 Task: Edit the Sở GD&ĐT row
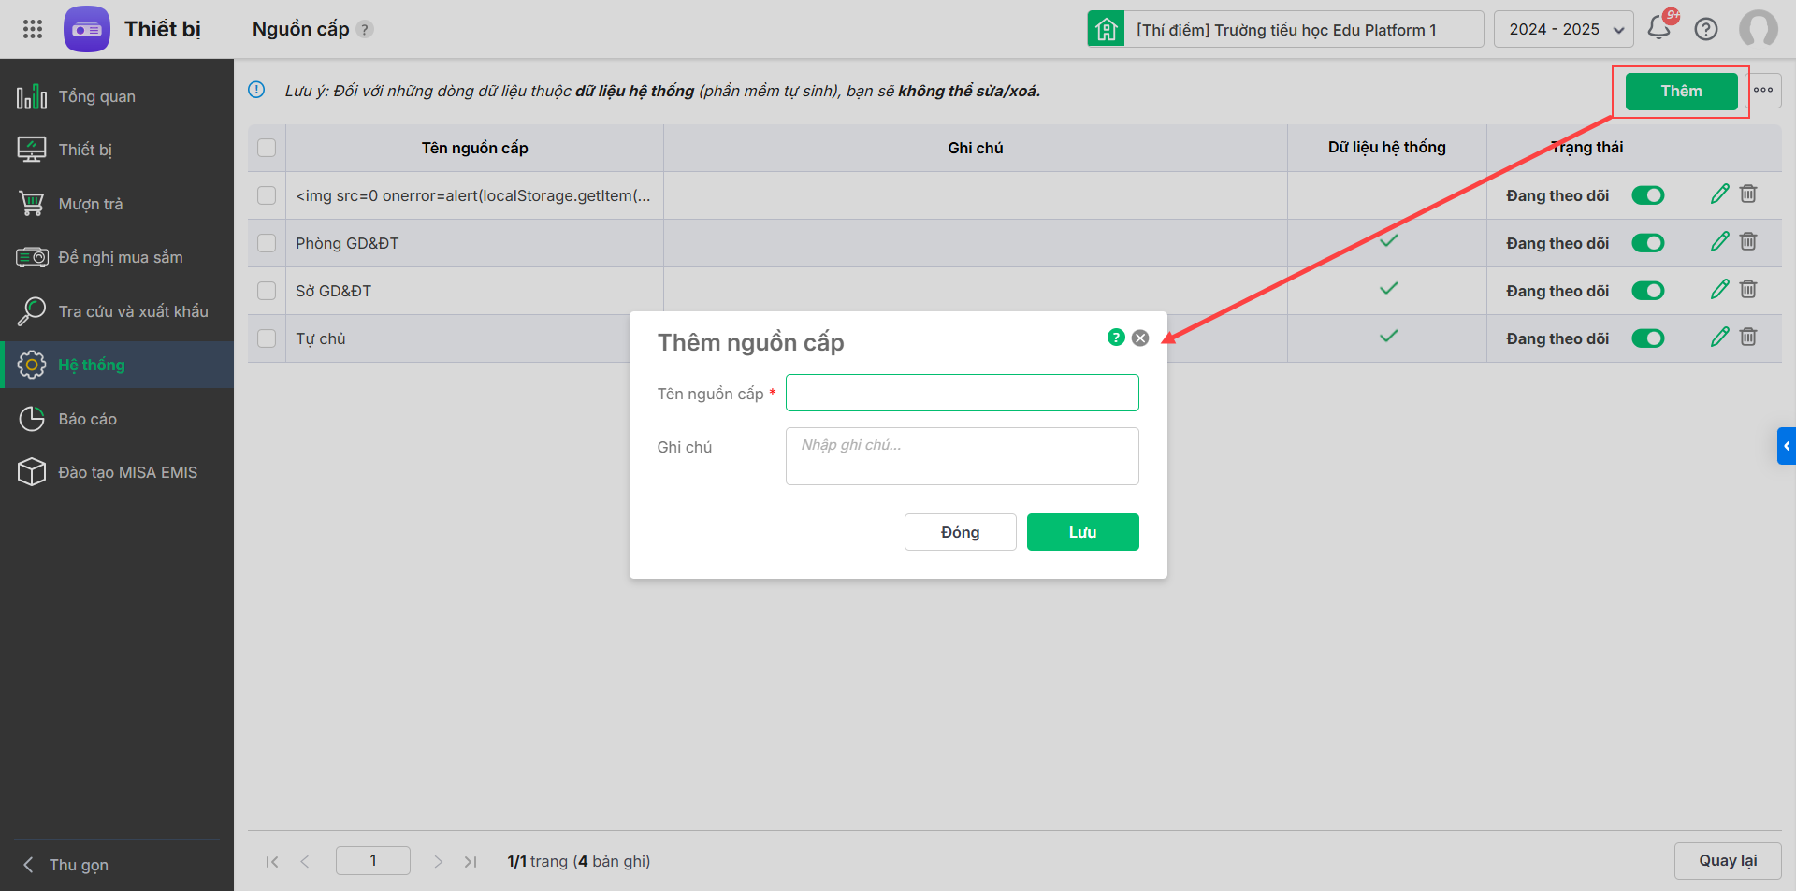tap(1719, 290)
